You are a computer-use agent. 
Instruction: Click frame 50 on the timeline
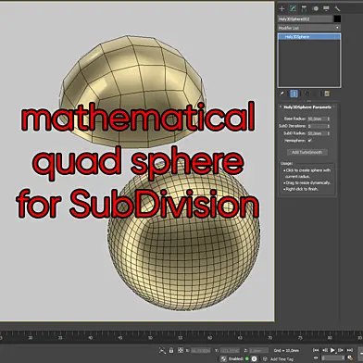tap(150, 338)
